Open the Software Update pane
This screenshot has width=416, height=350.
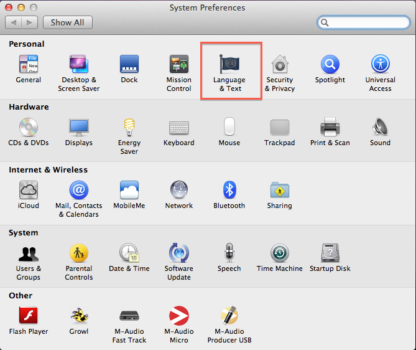point(179,253)
